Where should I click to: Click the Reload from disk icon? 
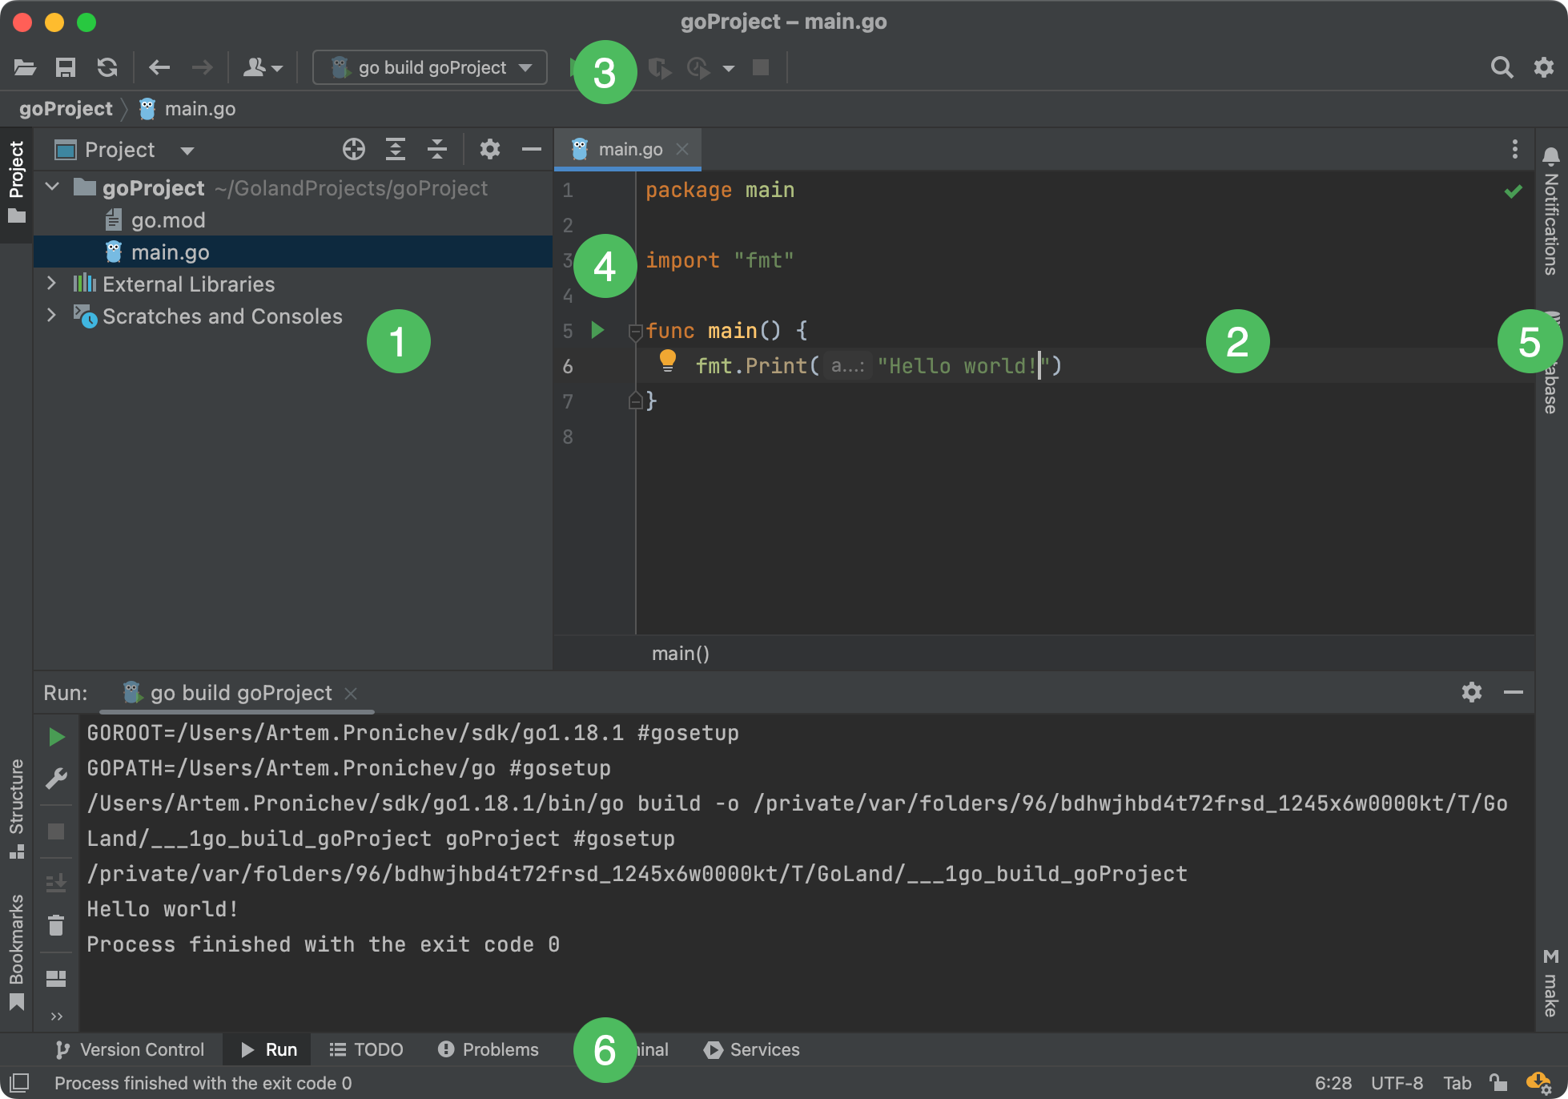107,67
